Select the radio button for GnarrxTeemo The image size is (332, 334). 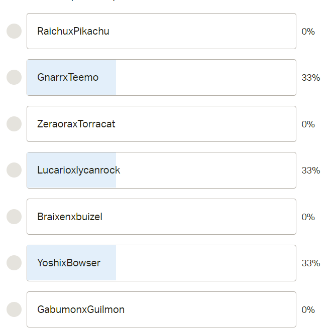14,77
